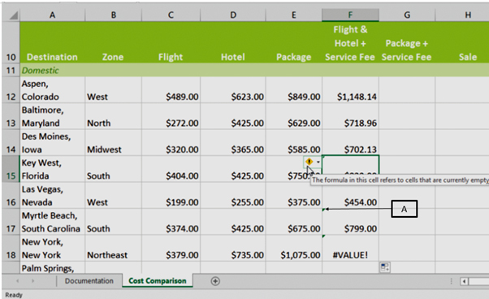Click the next sheet navigation arrow

[32, 281]
